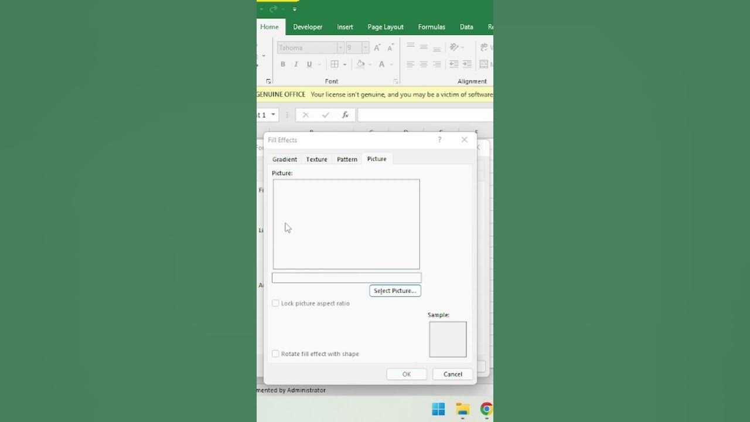Select the Picture tab in Fill Effects
Screen dimensions: 750x422
(x=377, y=159)
